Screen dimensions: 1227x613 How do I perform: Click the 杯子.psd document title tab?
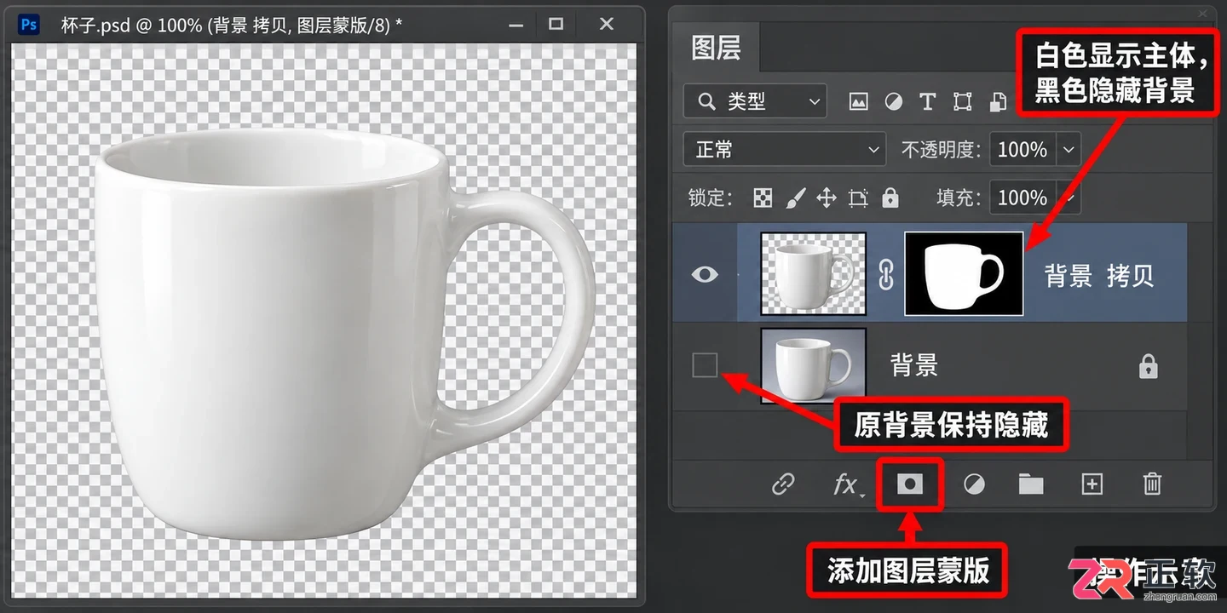[x=232, y=25]
